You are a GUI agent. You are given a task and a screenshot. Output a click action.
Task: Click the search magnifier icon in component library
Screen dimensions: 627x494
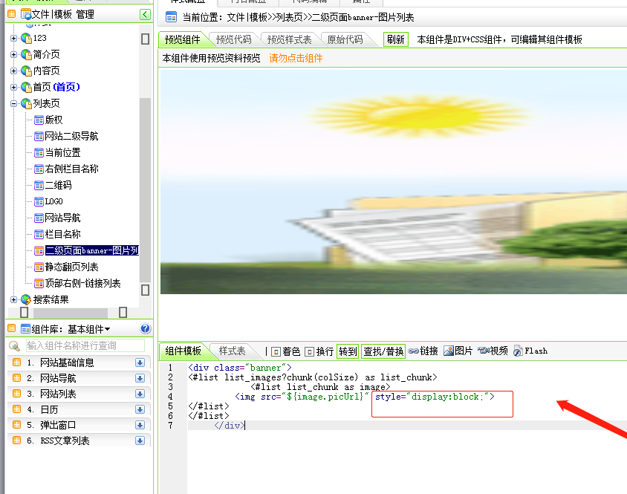[14, 345]
